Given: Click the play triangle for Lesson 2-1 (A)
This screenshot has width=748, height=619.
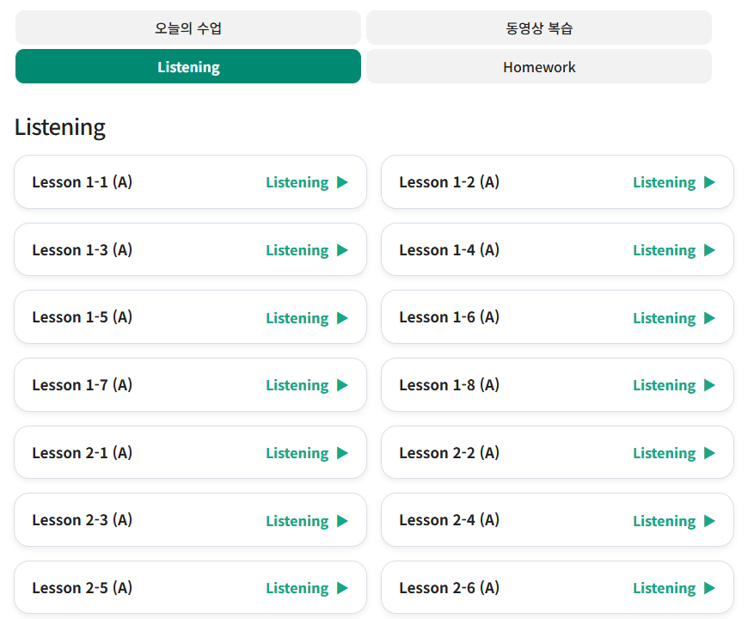Looking at the screenshot, I should (x=342, y=452).
